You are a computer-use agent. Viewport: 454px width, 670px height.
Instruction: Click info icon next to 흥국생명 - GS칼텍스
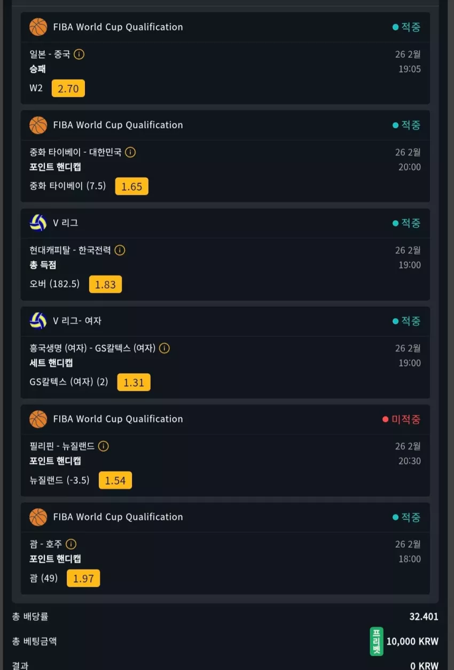165,348
